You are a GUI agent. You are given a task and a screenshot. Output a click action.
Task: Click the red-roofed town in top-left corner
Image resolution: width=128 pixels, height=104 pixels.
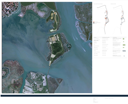(x=9, y=9)
